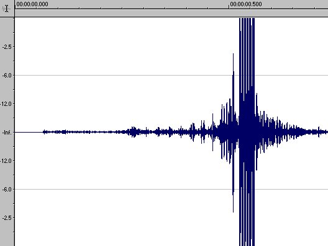
Task: Click where the waveform first begins after silence
Action: tap(43, 132)
